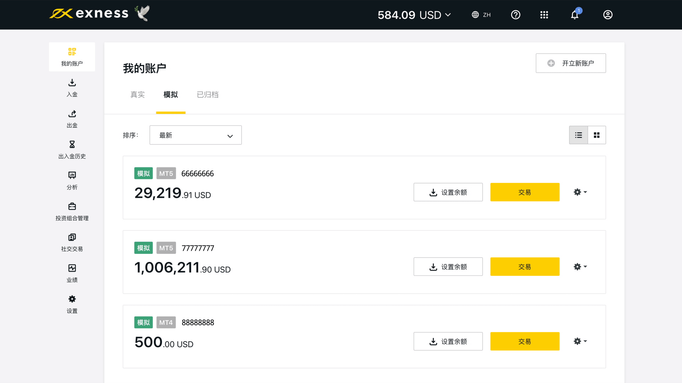
Task: Expand gear options for account 66666666
Action: pos(580,192)
